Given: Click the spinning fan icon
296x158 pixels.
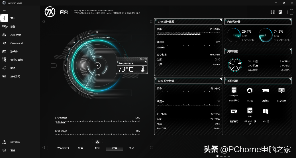Looking at the screenshot, I should tap(235, 65).
